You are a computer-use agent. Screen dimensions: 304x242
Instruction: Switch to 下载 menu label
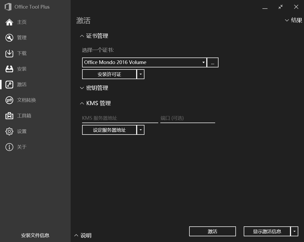[x=22, y=53]
